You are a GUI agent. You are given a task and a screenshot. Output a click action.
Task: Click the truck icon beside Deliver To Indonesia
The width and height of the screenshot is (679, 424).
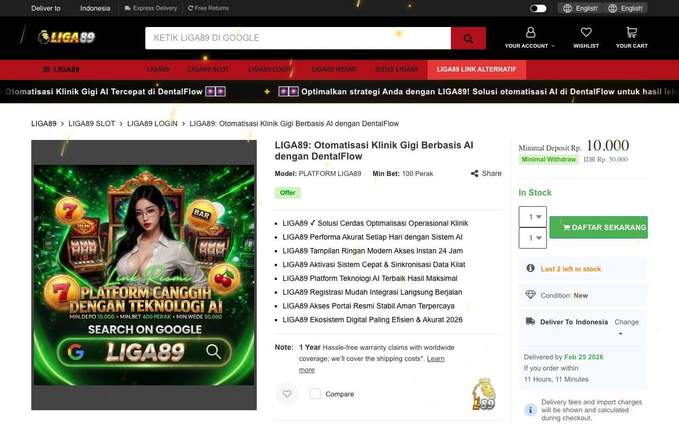tap(530, 321)
